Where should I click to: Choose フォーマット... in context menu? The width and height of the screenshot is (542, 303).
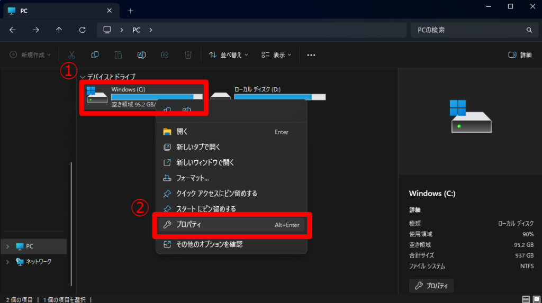[231, 178]
